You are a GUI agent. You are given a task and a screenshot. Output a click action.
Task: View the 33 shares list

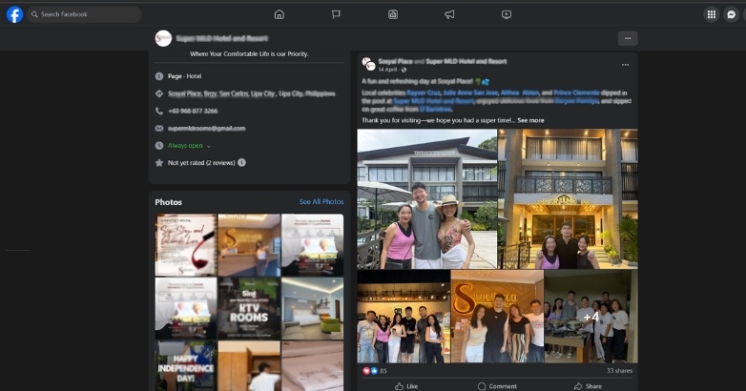point(619,371)
